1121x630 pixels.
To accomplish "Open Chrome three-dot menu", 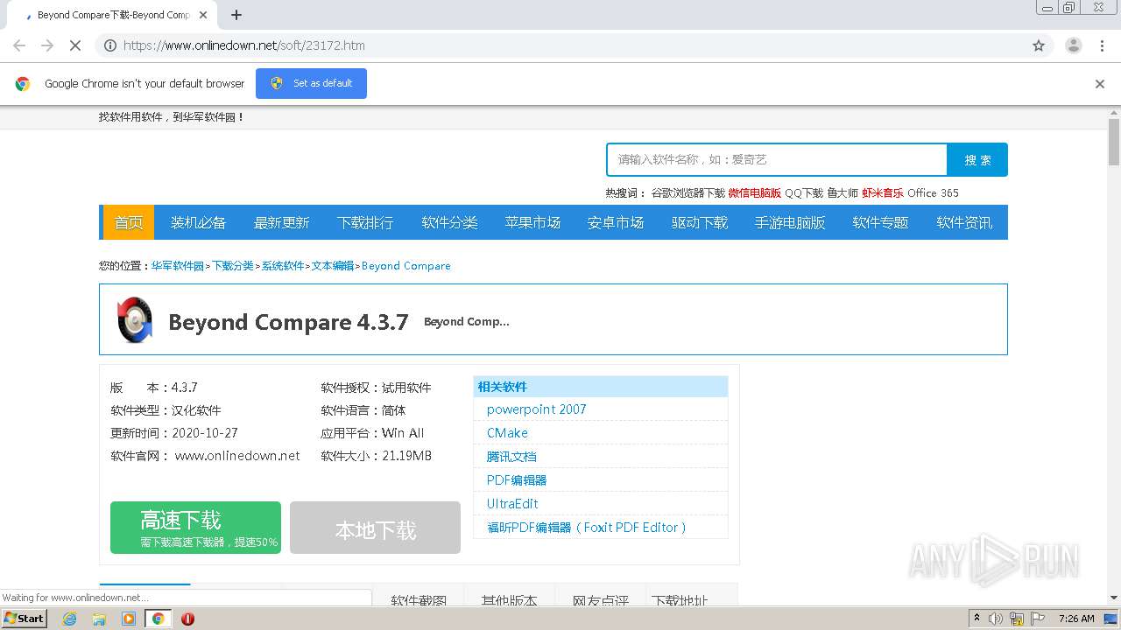I will (x=1102, y=45).
